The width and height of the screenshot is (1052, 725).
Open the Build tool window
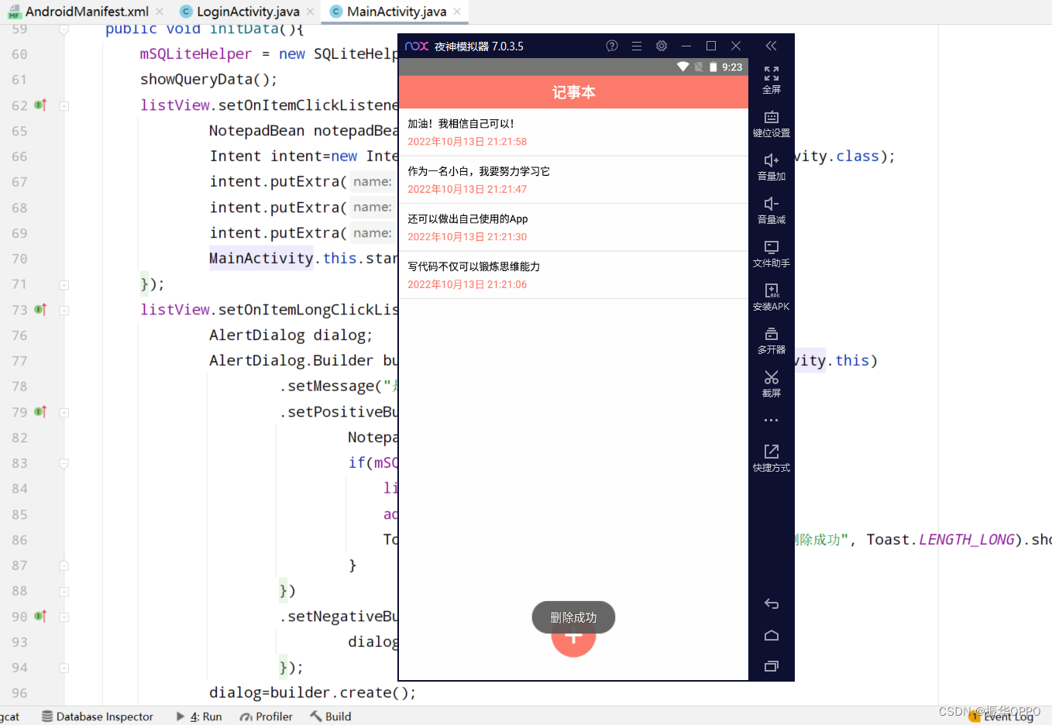331,716
